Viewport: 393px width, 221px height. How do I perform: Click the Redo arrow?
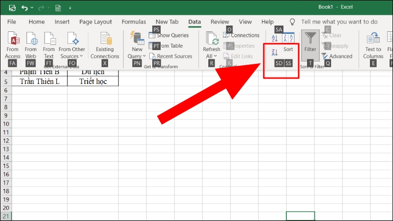(41, 8)
